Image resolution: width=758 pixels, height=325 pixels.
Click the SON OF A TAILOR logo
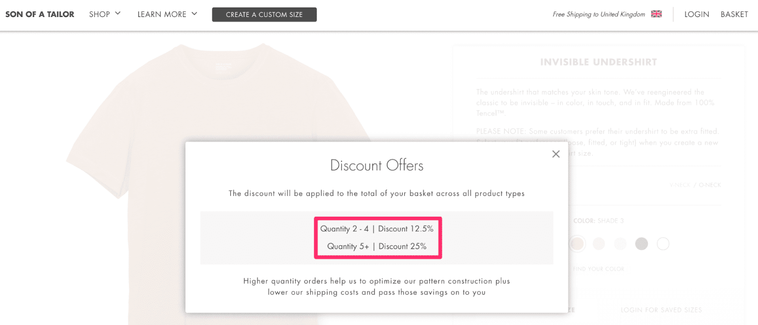click(x=39, y=14)
